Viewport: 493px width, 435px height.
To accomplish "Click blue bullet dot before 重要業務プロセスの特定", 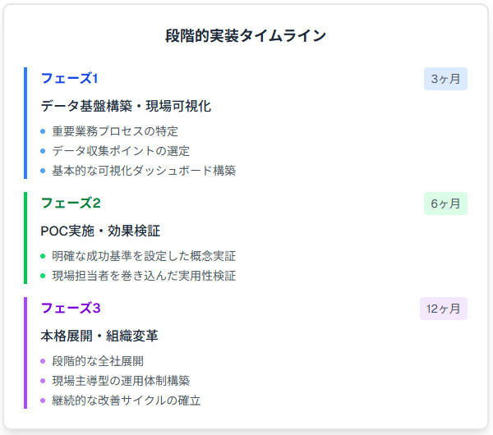I will [43, 130].
